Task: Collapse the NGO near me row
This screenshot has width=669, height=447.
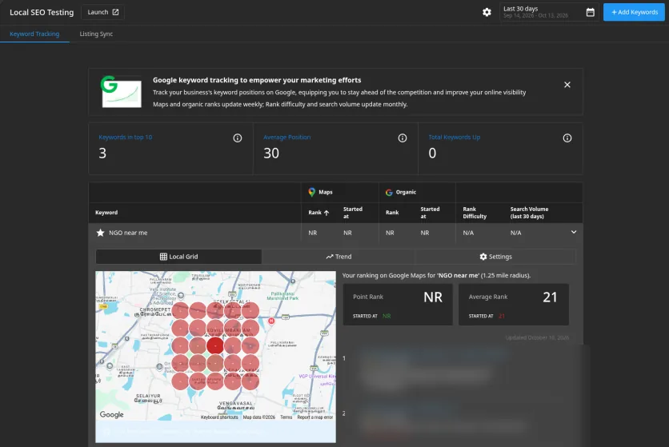Action: click(x=574, y=232)
